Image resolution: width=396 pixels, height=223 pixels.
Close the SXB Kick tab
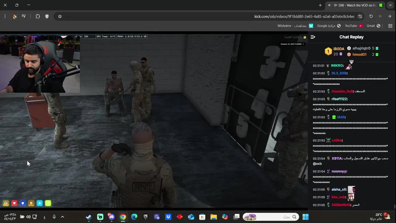(x=329, y=5)
